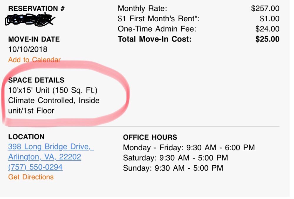
Task: Click the SPACE DETAILS heading
Action: click(x=36, y=80)
